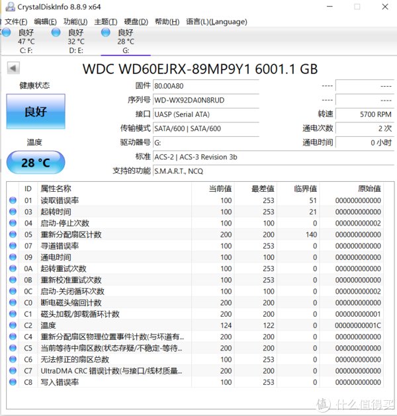Click raw value 00000000001C in 温度 row
397x416 pixels.
click(x=358, y=325)
